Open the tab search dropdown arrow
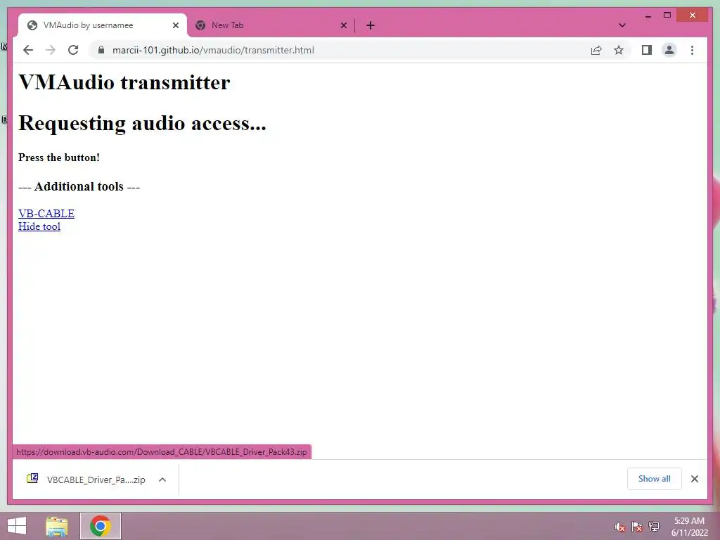 pyautogui.click(x=622, y=25)
